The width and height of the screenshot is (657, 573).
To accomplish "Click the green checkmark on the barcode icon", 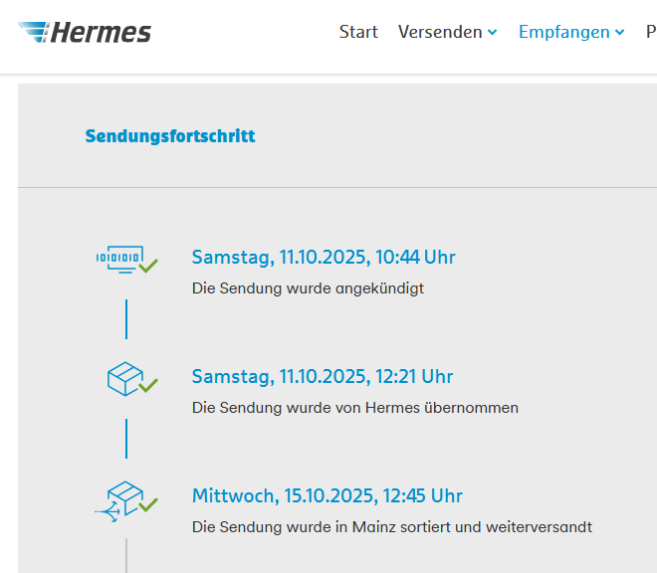I will pyautogui.click(x=148, y=266).
